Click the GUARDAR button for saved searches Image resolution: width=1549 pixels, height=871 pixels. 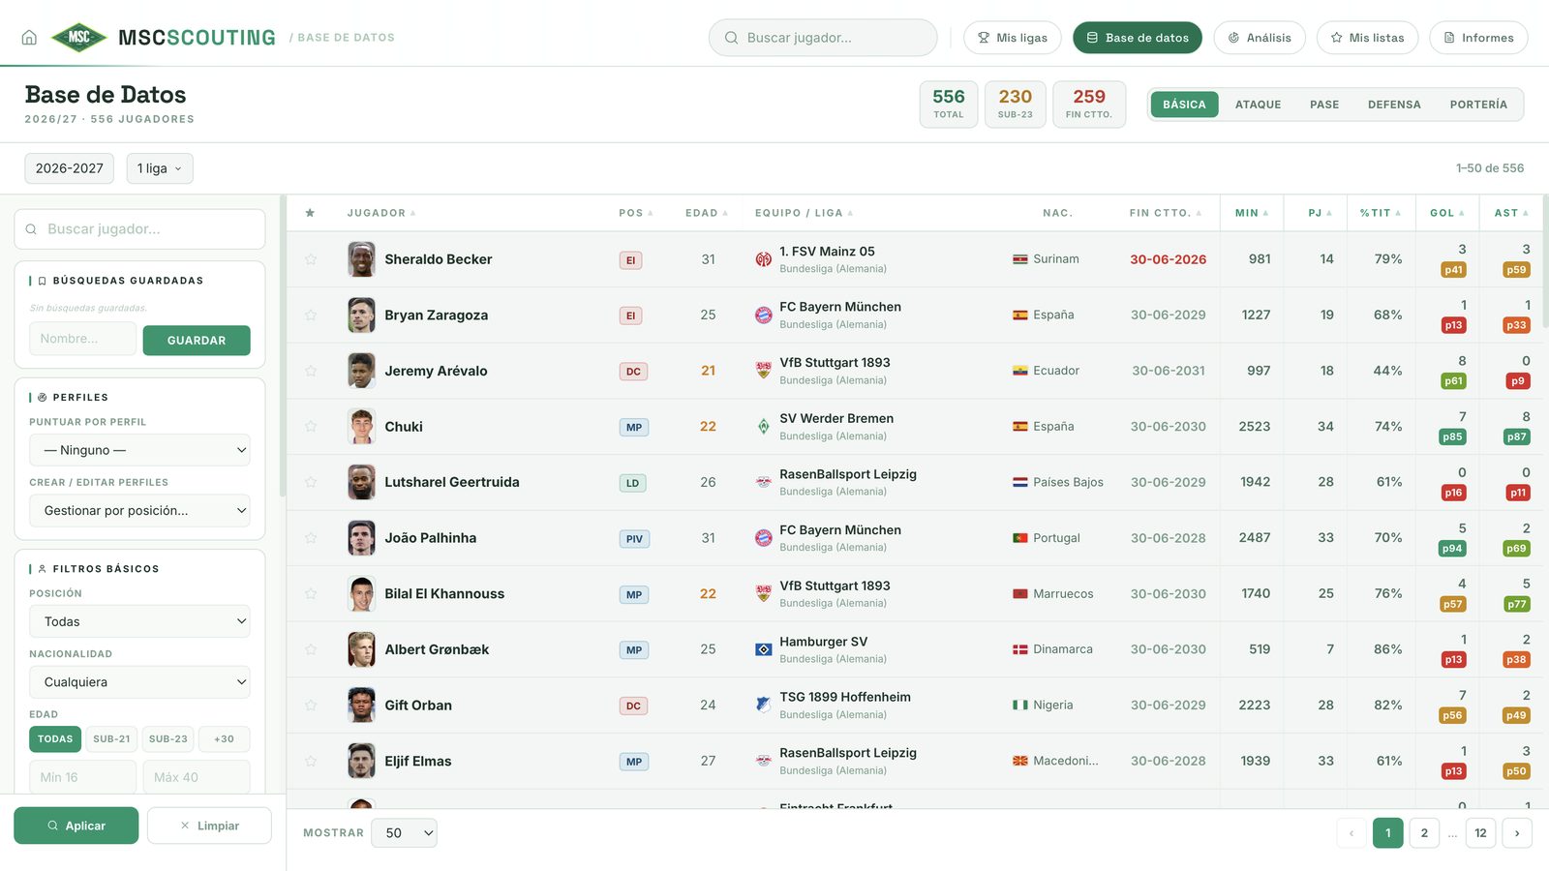(197, 341)
